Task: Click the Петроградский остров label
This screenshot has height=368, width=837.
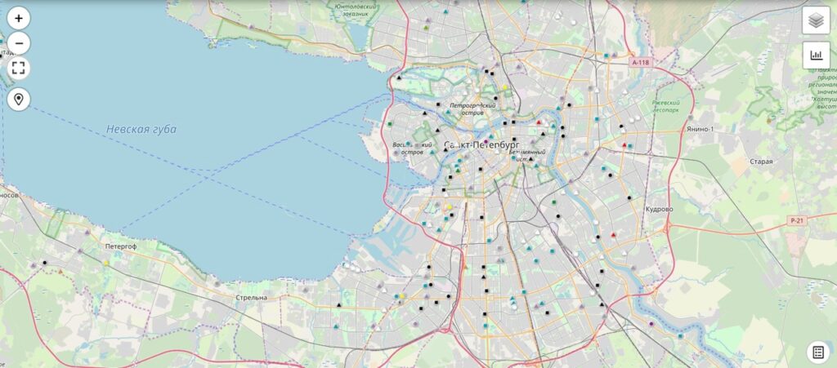Action: [472, 109]
